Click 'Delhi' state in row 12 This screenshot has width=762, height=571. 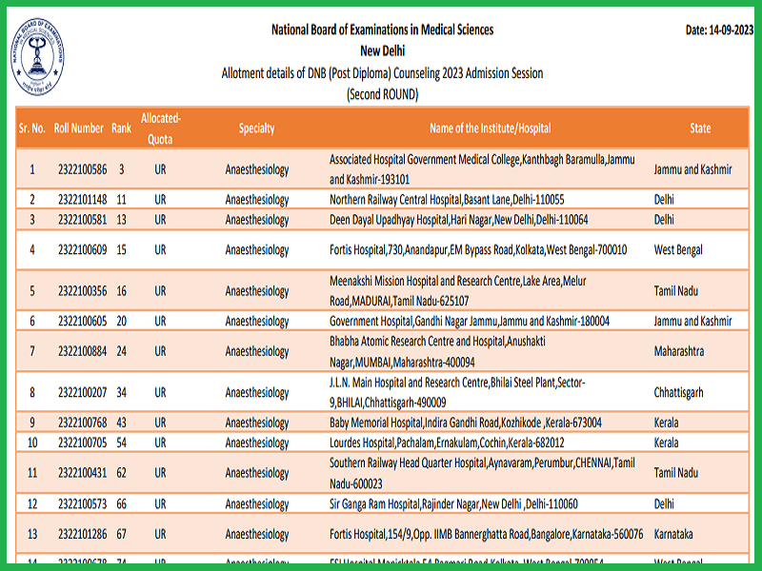coord(664,504)
